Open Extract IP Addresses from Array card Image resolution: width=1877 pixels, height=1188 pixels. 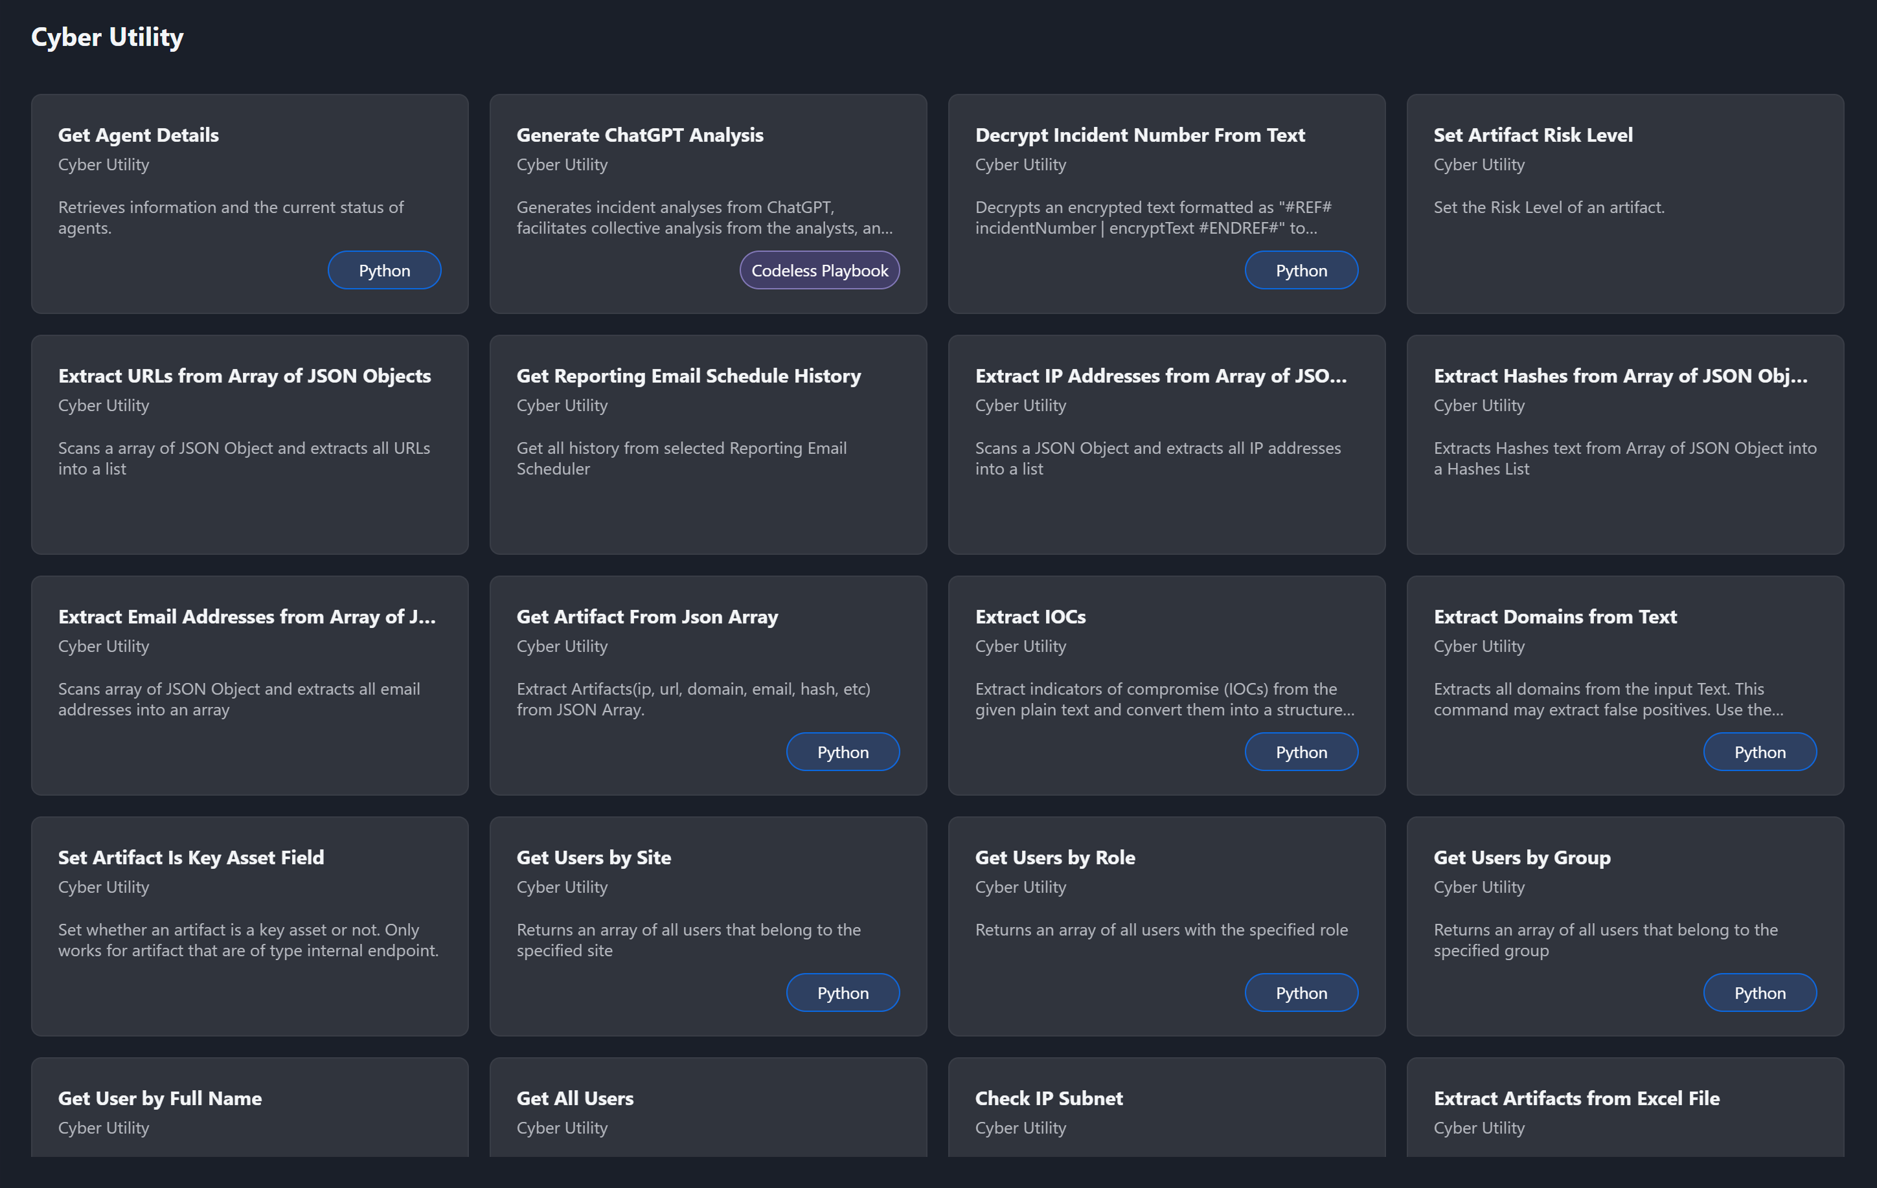point(1161,375)
